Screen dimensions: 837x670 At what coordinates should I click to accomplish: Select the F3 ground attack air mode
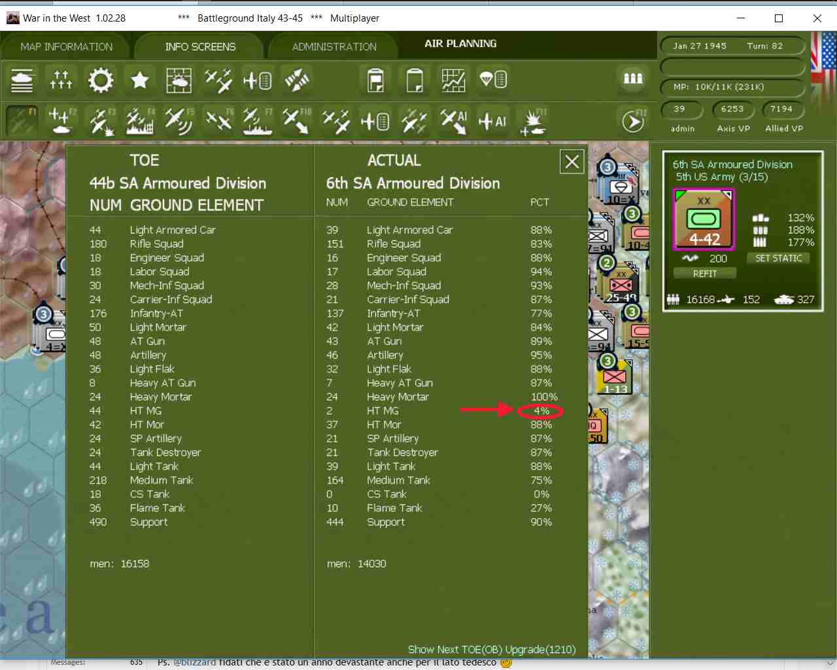(x=100, y=120)
